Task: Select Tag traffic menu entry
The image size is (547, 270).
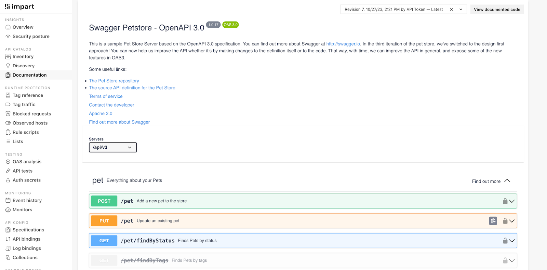Action: (24, 105)
